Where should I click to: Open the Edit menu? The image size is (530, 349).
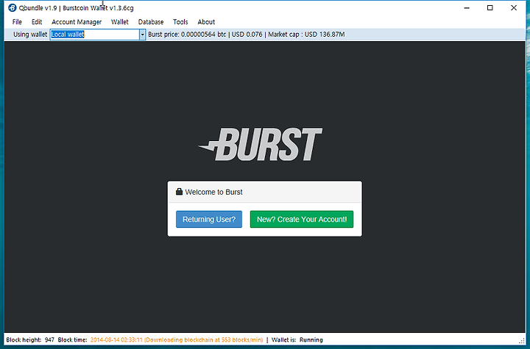37,22
